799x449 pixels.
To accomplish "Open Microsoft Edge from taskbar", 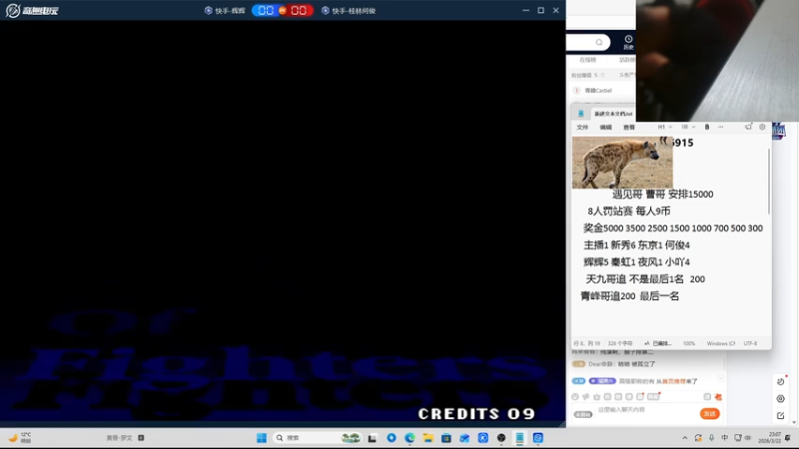I will (x=409, y=438).
